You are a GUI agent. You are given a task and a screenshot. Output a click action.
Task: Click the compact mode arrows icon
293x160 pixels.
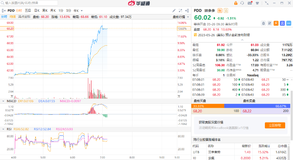tap(267, 3)
